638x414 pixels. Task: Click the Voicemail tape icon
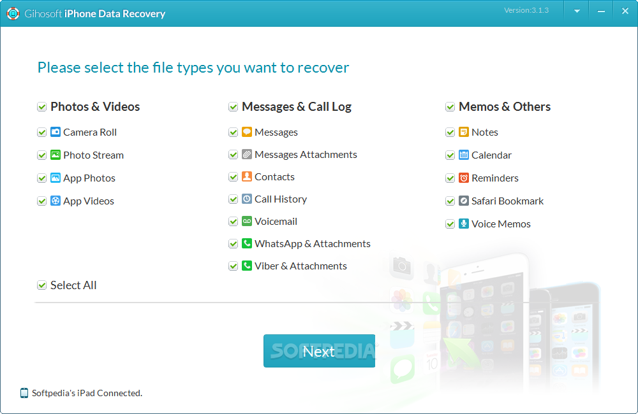click(x=246, y=221)
